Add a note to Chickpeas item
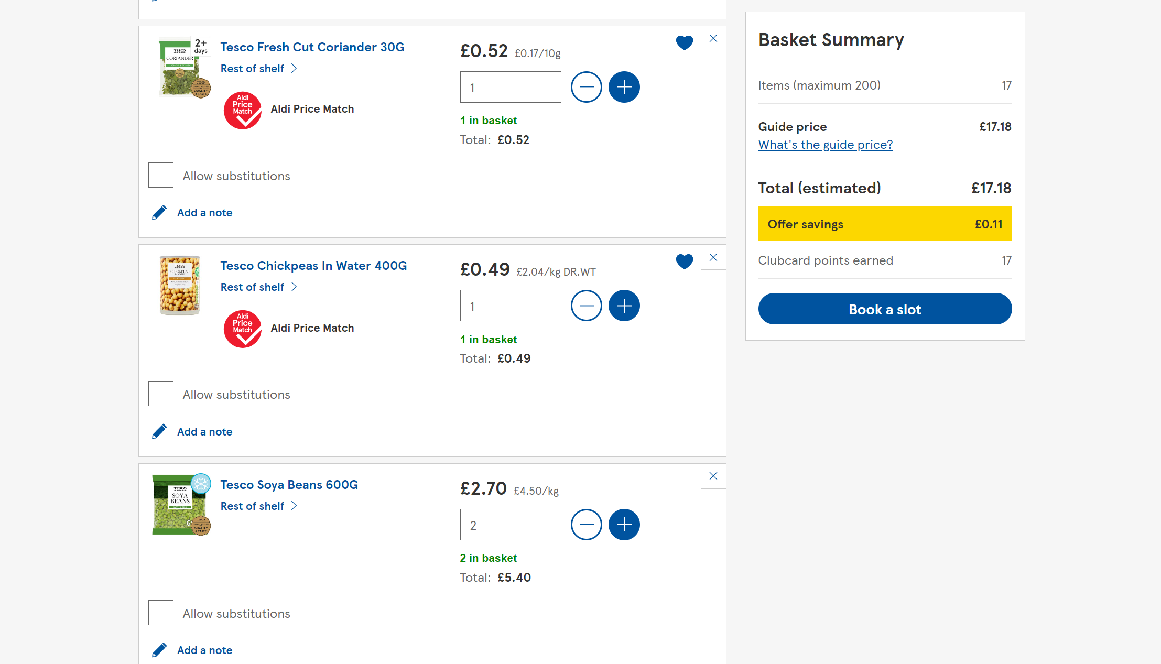Image resolution: width=1161 pixels, height=664 pixels. coord(204,432)
